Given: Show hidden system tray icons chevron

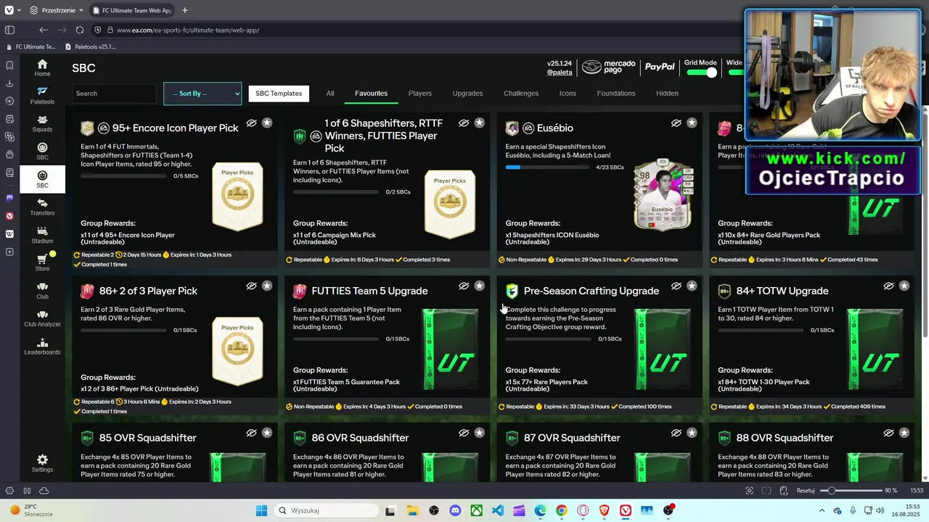Looking at the screenshot, I should (x=821, y=510).
